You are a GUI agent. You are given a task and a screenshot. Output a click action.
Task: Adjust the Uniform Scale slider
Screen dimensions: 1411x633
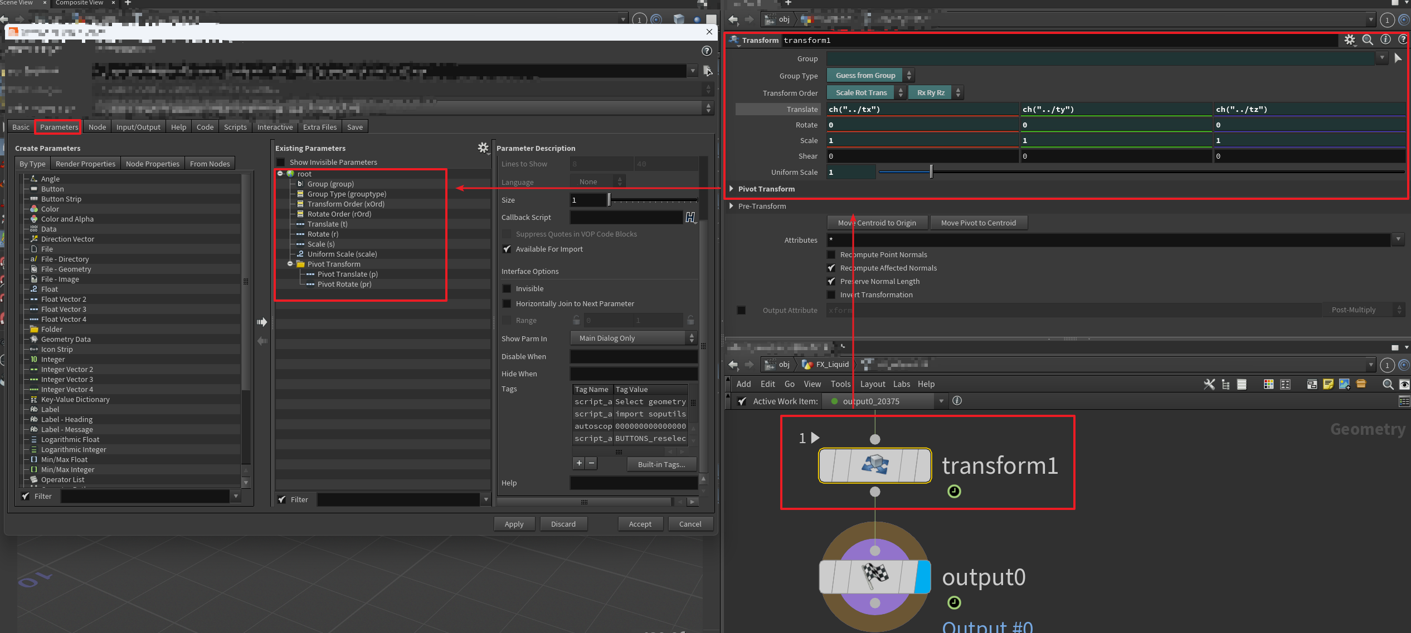tap(931, 172)
